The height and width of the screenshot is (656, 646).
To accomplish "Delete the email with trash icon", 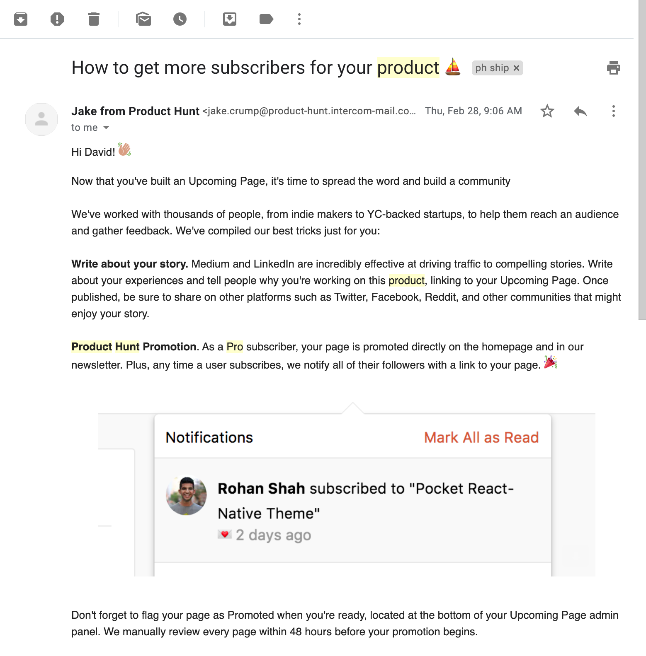I will click(x=94, y=19).
